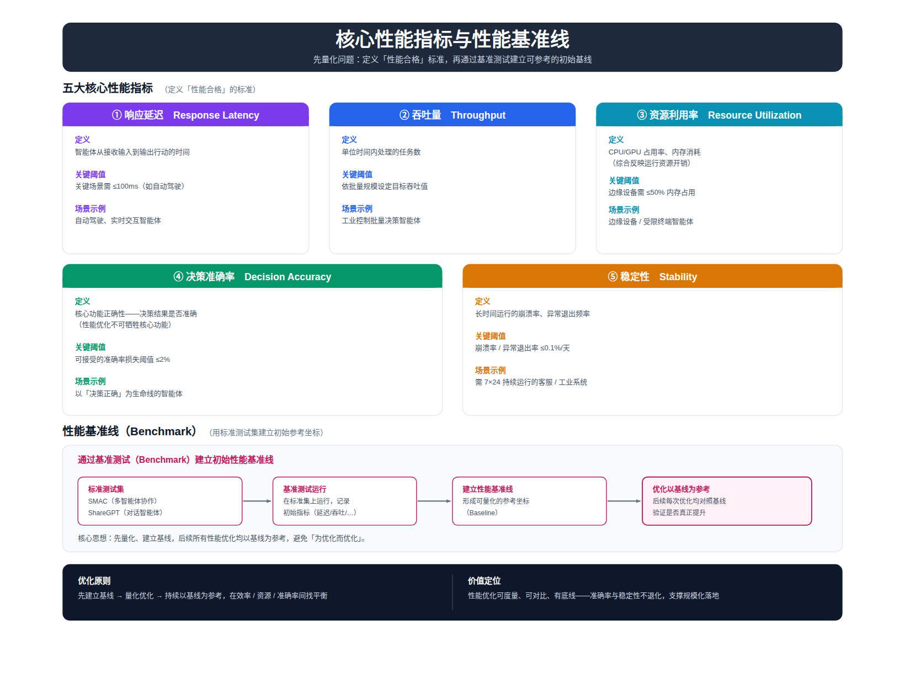Click the 优化原则 heading in the footer

[94, 581]
